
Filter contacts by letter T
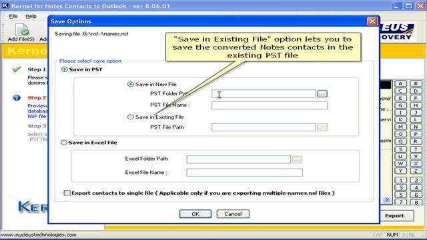coord(416,149)
